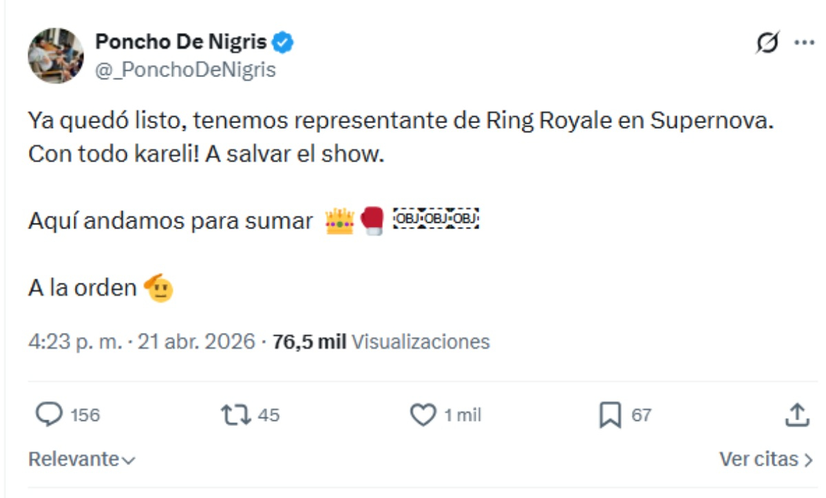Click the Grok actions icon
The height and width of the screenshot is (498, 826).
766,41
